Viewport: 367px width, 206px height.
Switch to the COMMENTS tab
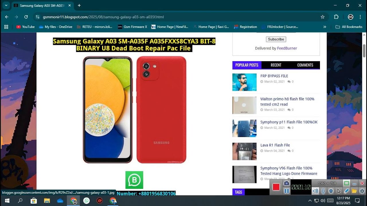[305, 65]
